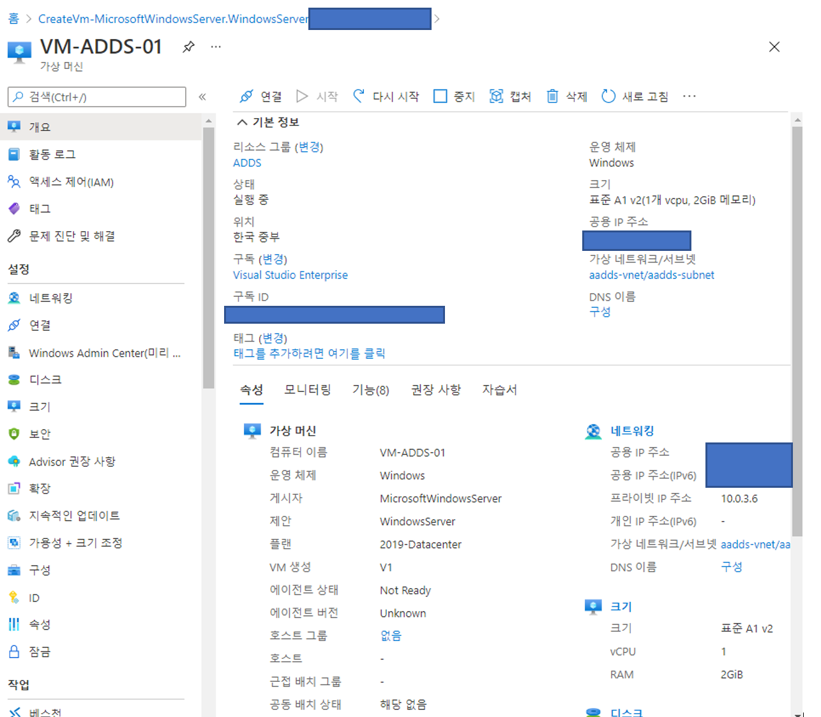Screen dimensions: 821x717
Task: Click 태그를 추가하려면 여기를 클릭 link
Action: [x=310, y=353]
